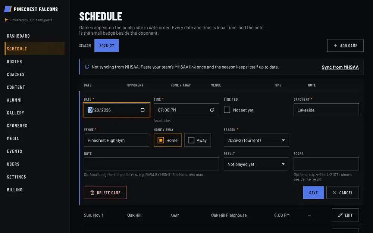Click the MHSAA sync refresh icon

click(87, 67)
